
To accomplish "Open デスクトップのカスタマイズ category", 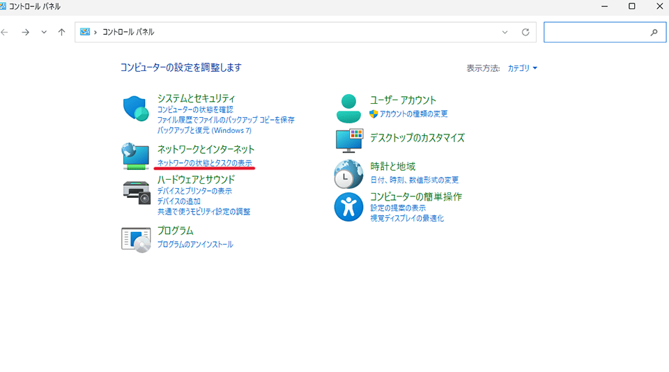I will point(417,138).
